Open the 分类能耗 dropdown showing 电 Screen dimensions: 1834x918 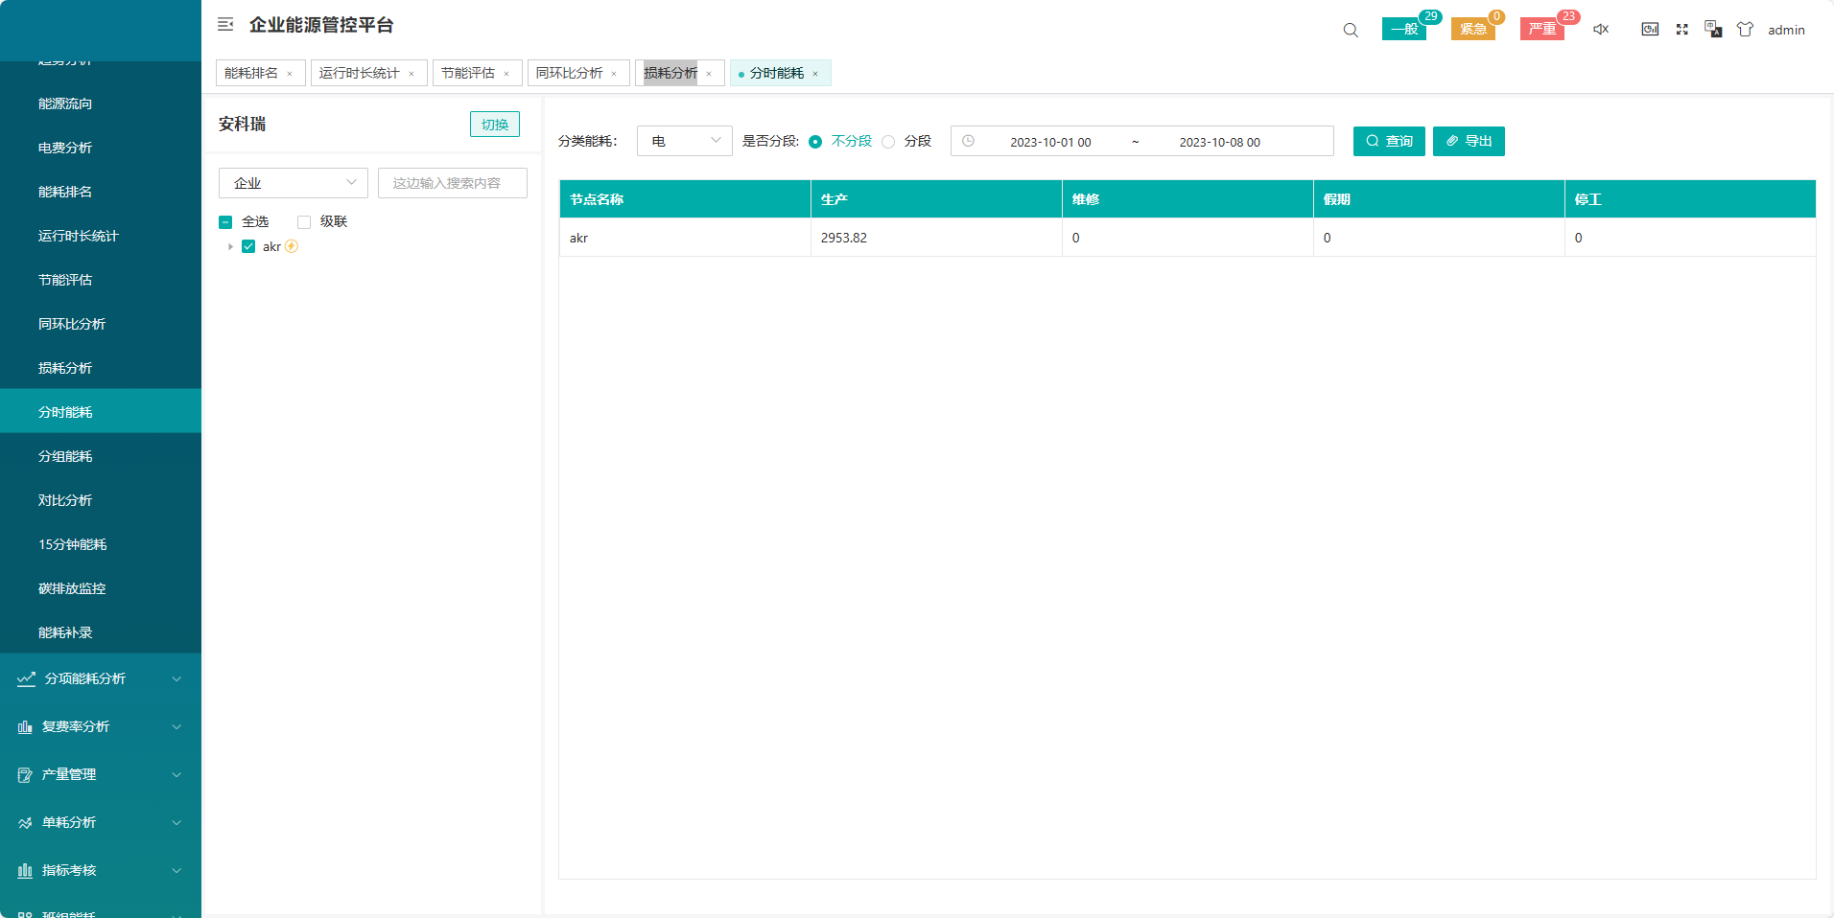[684, 141]
